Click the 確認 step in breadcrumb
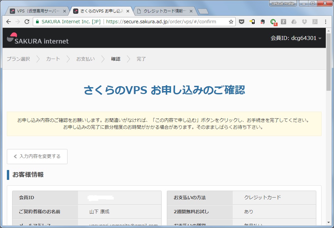This screenshot has width=334, height=228. pyautogui.click(x=116, y=59)
